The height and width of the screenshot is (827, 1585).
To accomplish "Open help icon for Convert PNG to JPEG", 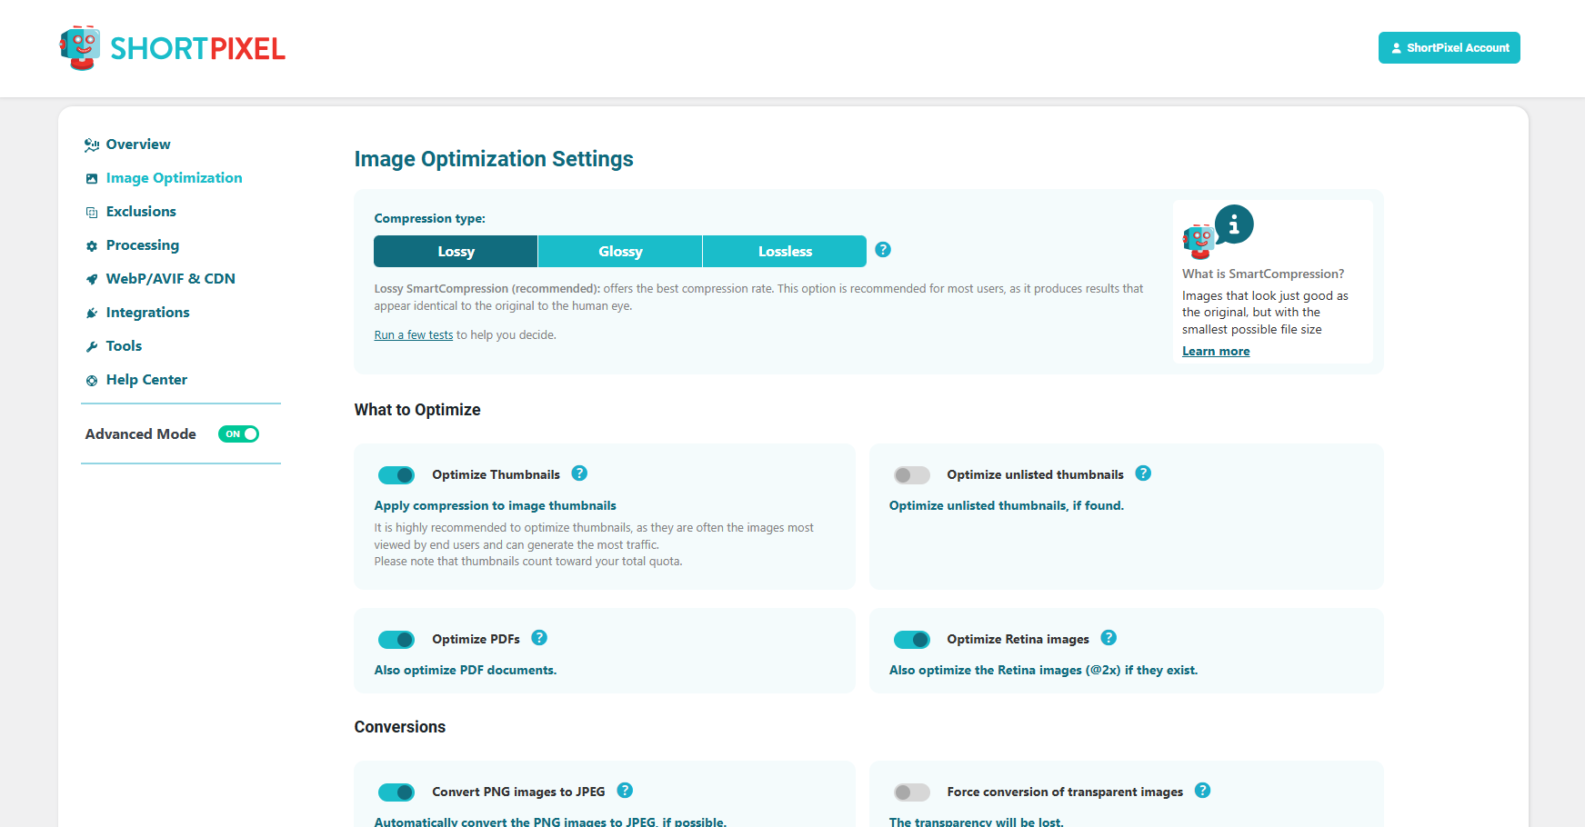I will click(x=625, y=791).
